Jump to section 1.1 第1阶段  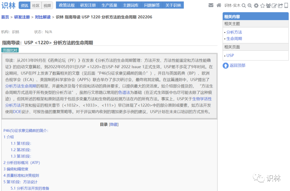(21, 143)
